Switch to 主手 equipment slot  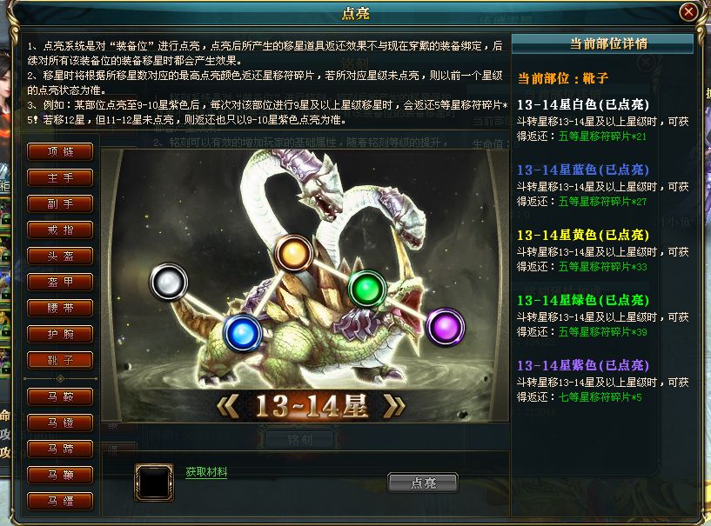coord(60,178)
